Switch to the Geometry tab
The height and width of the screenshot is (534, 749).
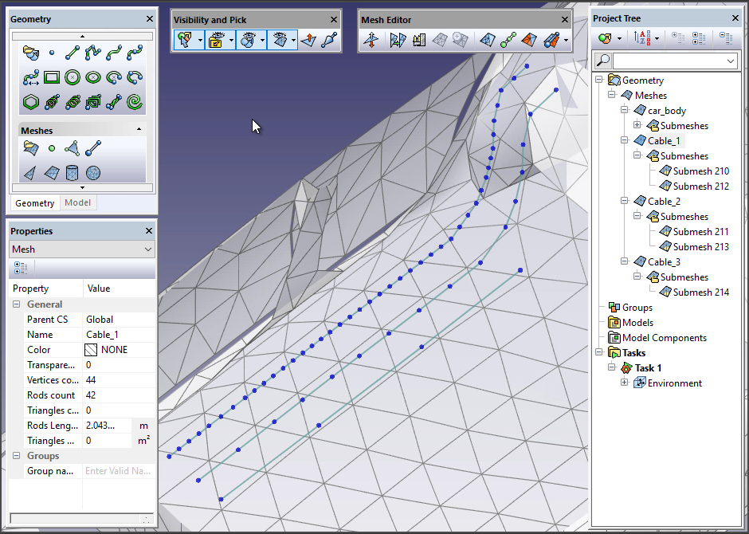pyautogui.click(x=35, y=203)
